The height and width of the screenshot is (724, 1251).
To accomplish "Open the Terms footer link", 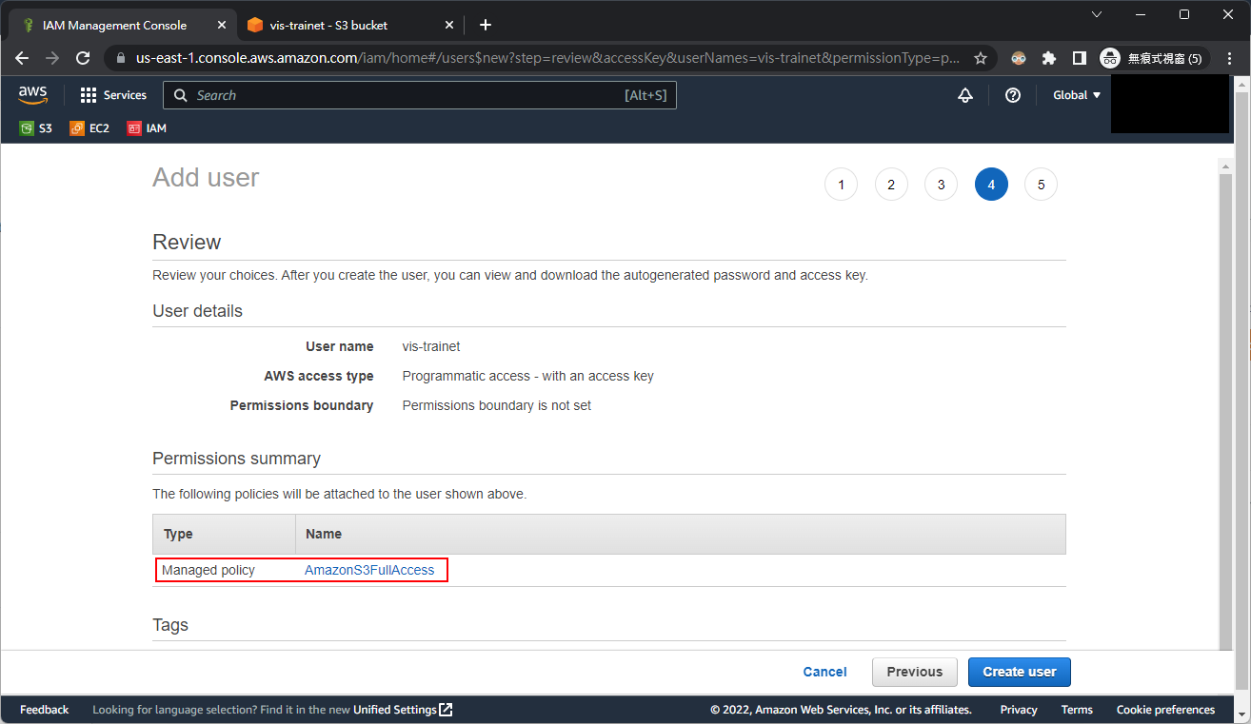I will coord(1077,710).
